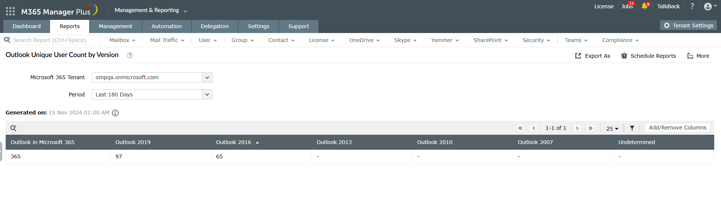721x224 pixels.
Task: Click Export As
Action: click(x=593, y=56)
